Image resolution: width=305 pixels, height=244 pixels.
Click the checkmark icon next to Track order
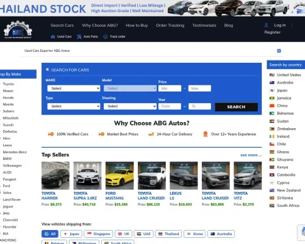106,37
